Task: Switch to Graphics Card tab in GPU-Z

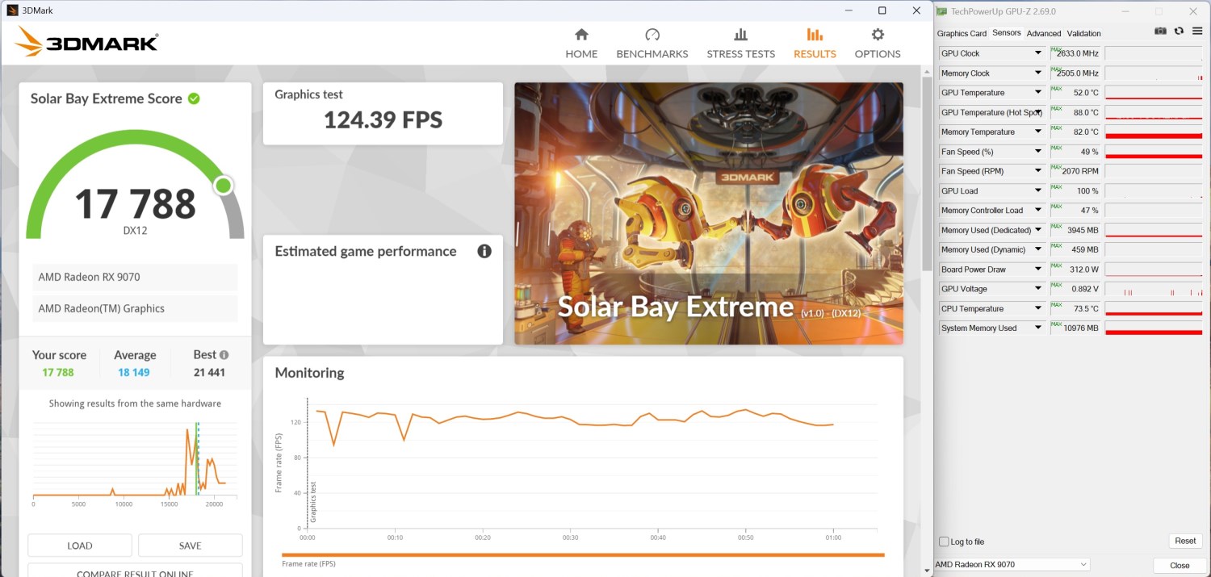Action: coord(962,33)
